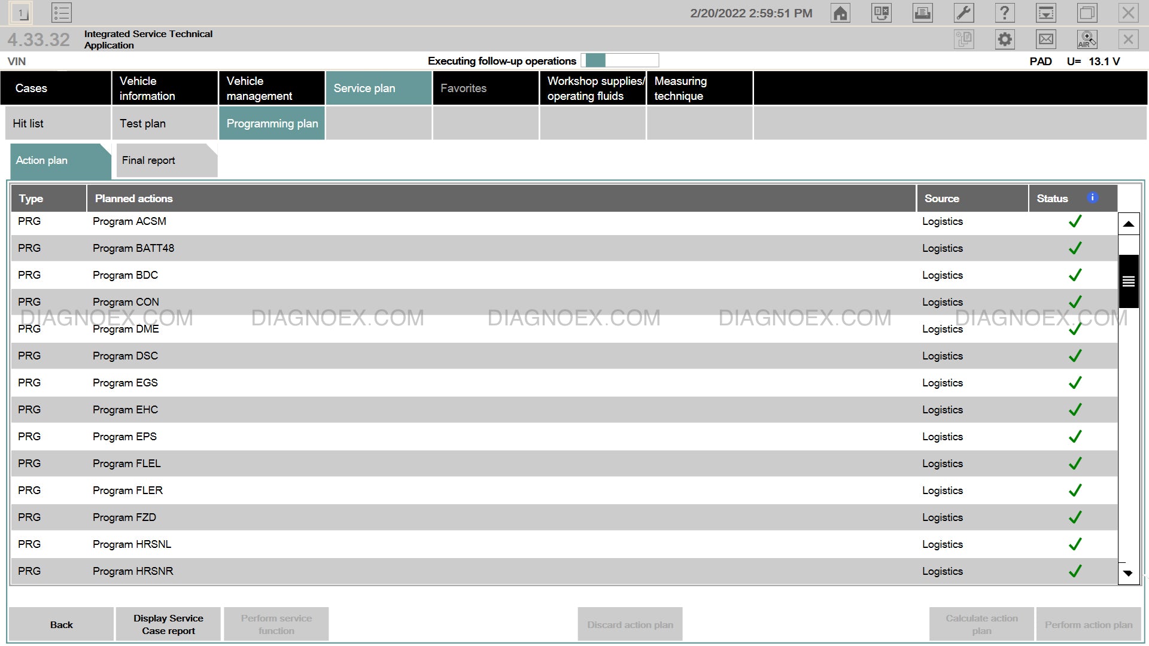
Task: Click the green checkmark for Program FZD
Action: click(x=1075, y=517)
